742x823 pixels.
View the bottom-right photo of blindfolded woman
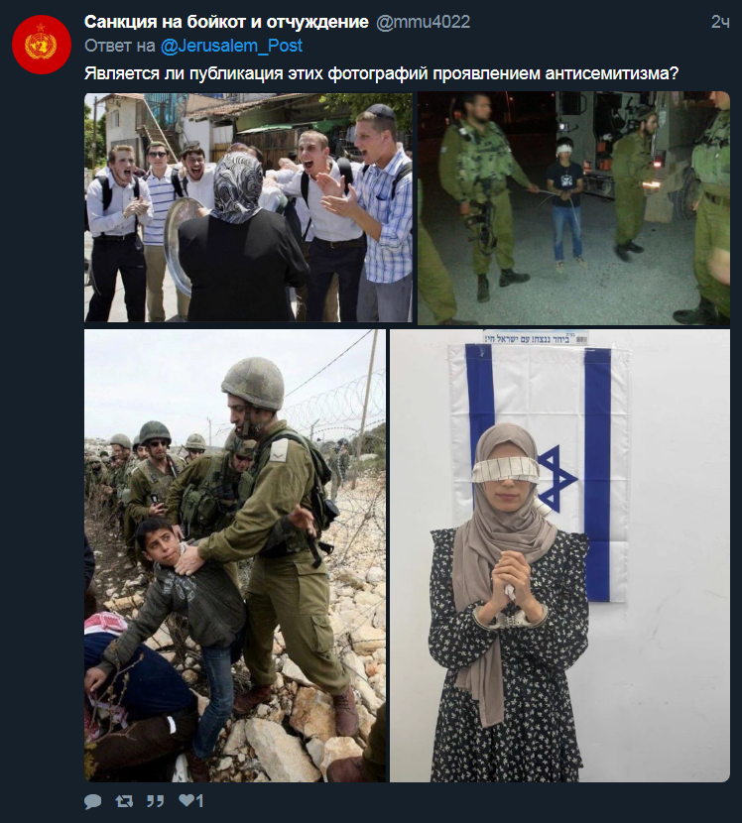tap(559, 556)
